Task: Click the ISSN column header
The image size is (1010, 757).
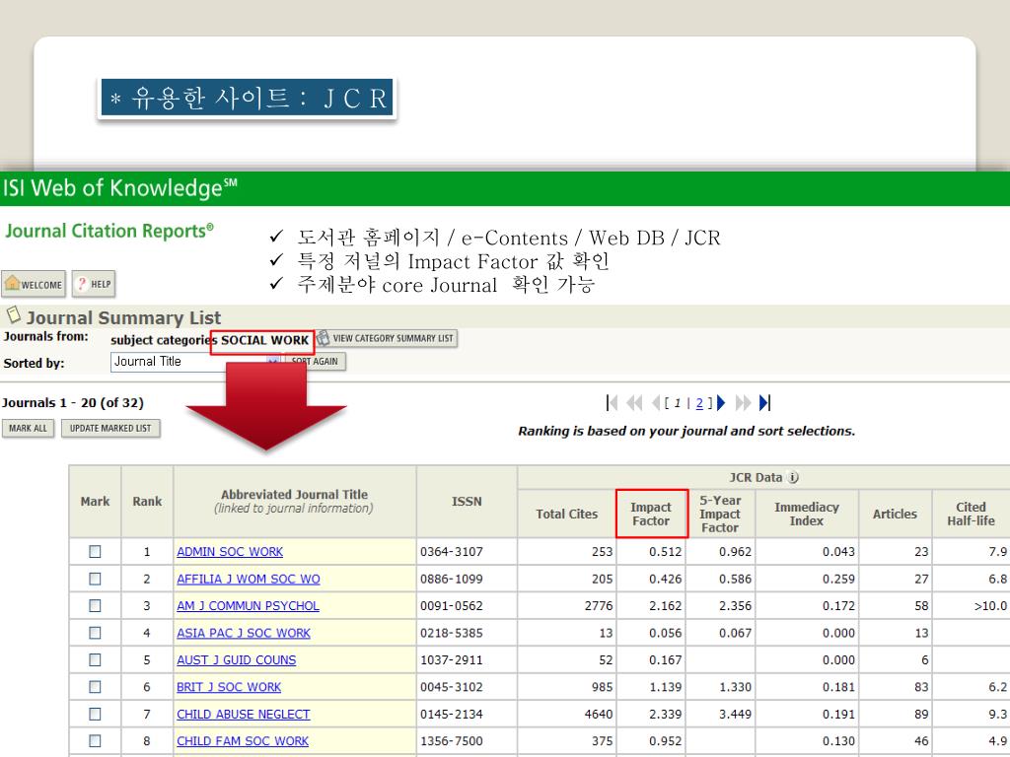Action: (x=467, y=502)
